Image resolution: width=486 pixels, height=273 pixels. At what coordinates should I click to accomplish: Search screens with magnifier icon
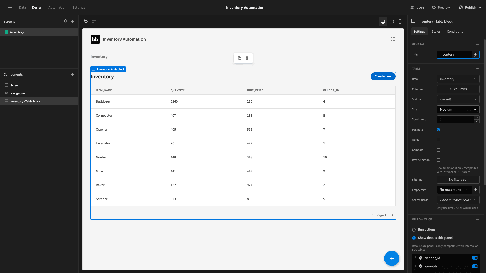66,21
